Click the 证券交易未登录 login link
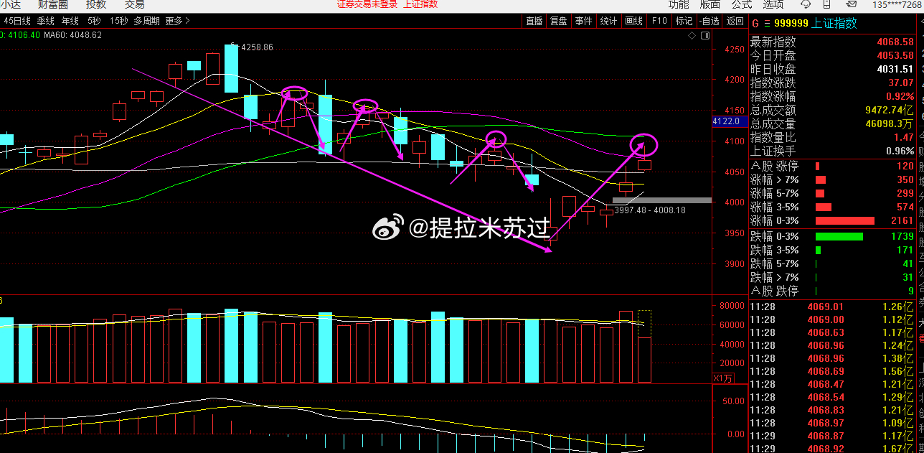Screen dimensions: 924x453 coord(367,4)
